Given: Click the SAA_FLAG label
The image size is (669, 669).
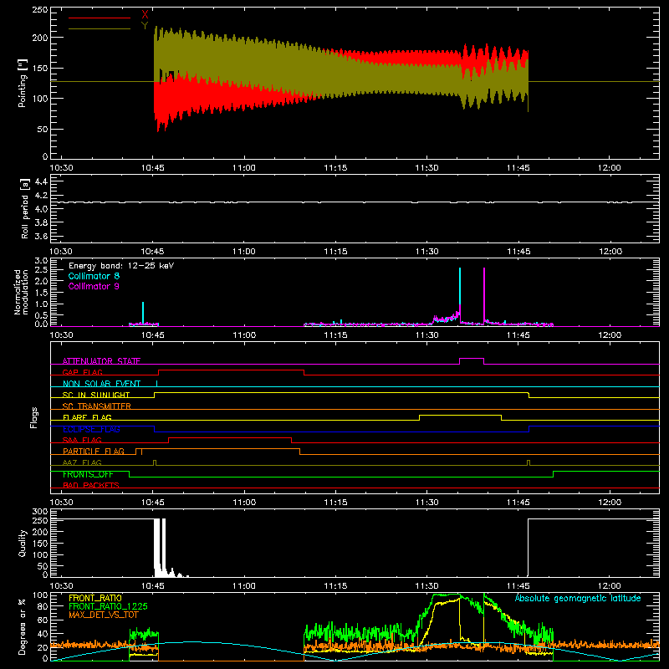Looking at the screenshot, I should pos(82,440).
